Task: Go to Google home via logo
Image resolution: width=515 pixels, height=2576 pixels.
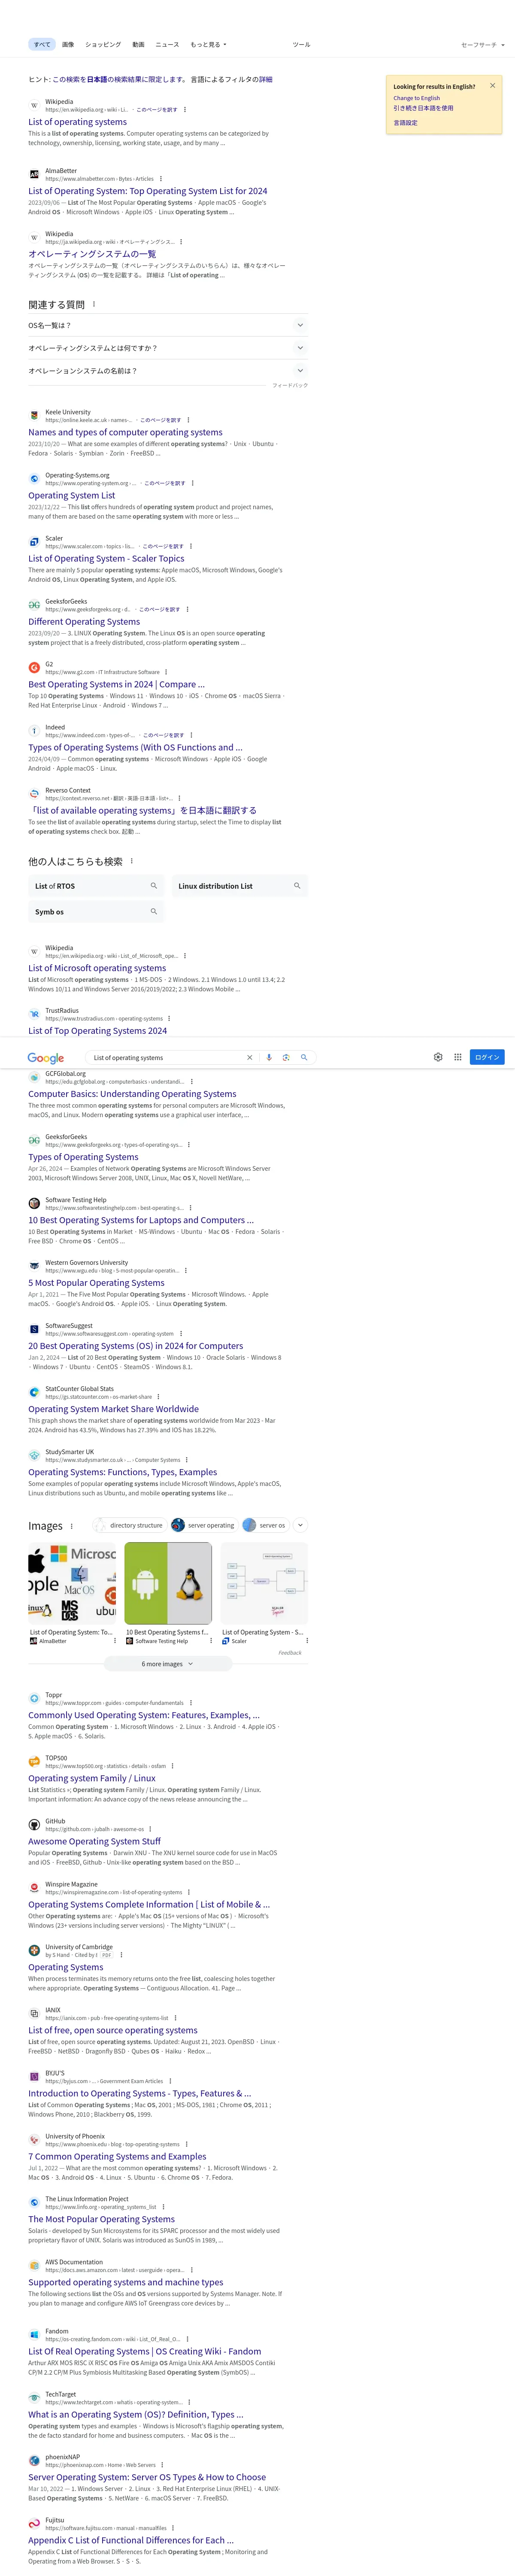Action: 46,1058
